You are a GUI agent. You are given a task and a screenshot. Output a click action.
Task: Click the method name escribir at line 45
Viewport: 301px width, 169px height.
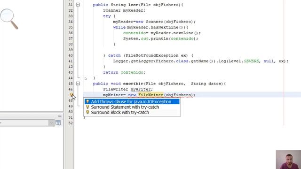point(133,84)
